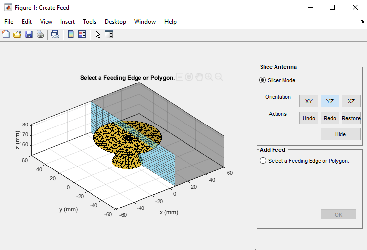The height and width of the screenshot is (250, 367).
Task: Click the OK button in Add Feed
Action: tap(338, 214)
